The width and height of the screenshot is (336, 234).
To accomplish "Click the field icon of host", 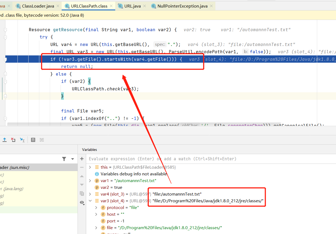I will 103,214.
